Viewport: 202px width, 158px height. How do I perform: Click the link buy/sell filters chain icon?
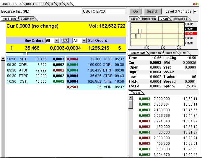pyautogui.click(x=65, y=41)
